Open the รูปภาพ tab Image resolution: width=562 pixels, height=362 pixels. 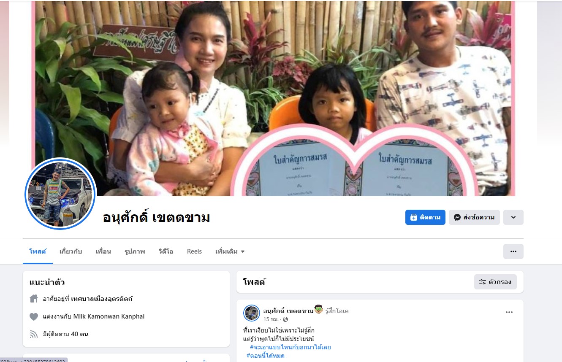click(x=135, y=251)
